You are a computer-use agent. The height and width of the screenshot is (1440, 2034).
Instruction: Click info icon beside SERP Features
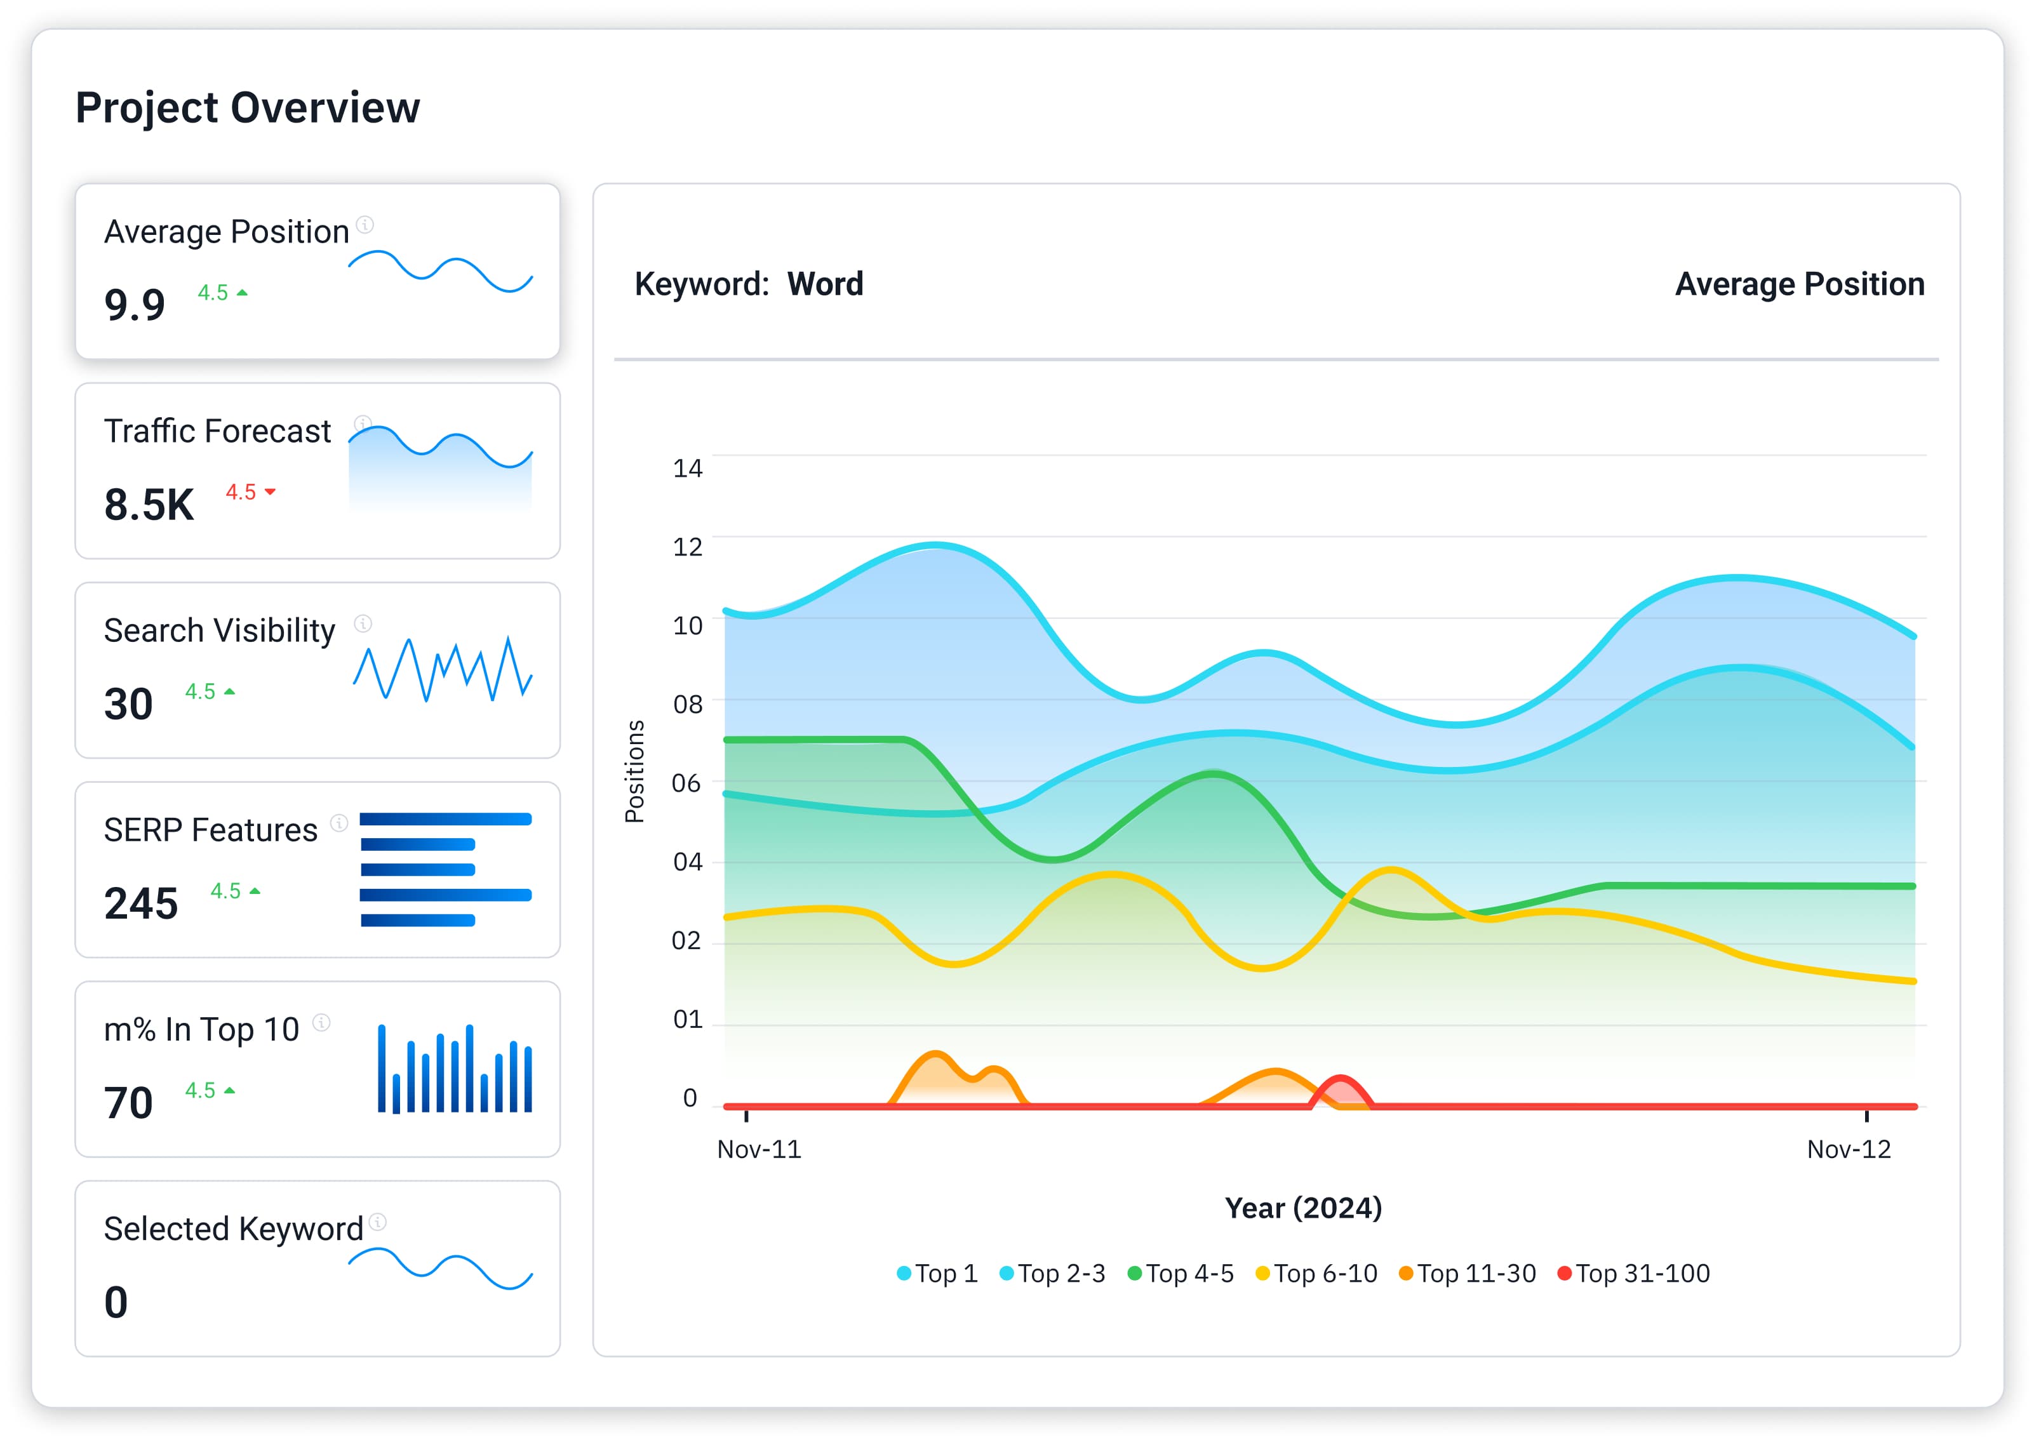coord(338,823)
